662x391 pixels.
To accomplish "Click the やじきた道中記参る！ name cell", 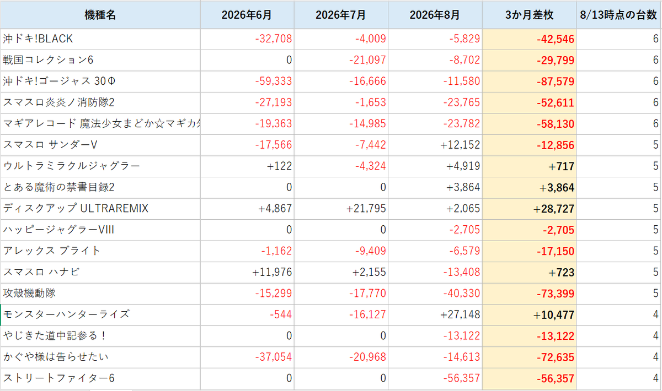I will pos(100,336).
